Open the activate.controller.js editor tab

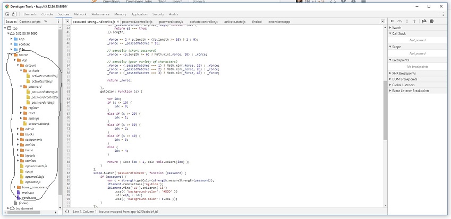(x=203, y=22)
